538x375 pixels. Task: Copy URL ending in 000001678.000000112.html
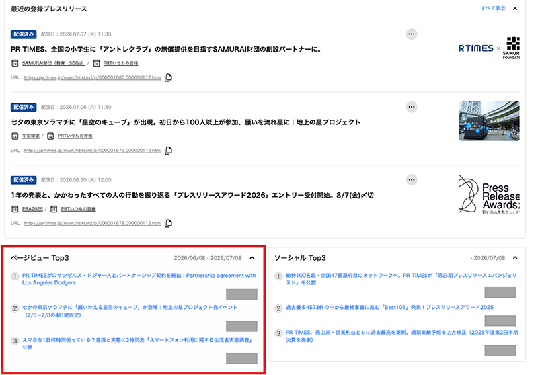[168, 224]
